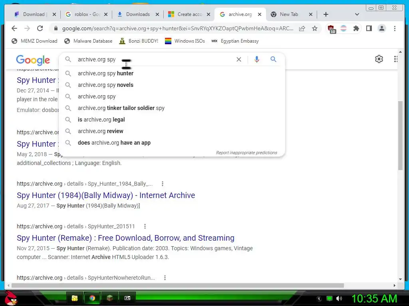Open volume control in system tray
The image size is (409, 306).
click(x=339, y=298)
